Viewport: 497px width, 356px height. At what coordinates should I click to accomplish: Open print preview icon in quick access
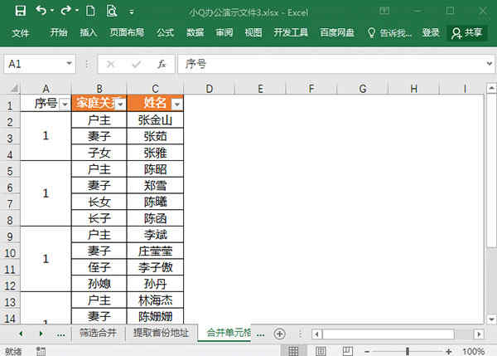[x=112, y=12]
